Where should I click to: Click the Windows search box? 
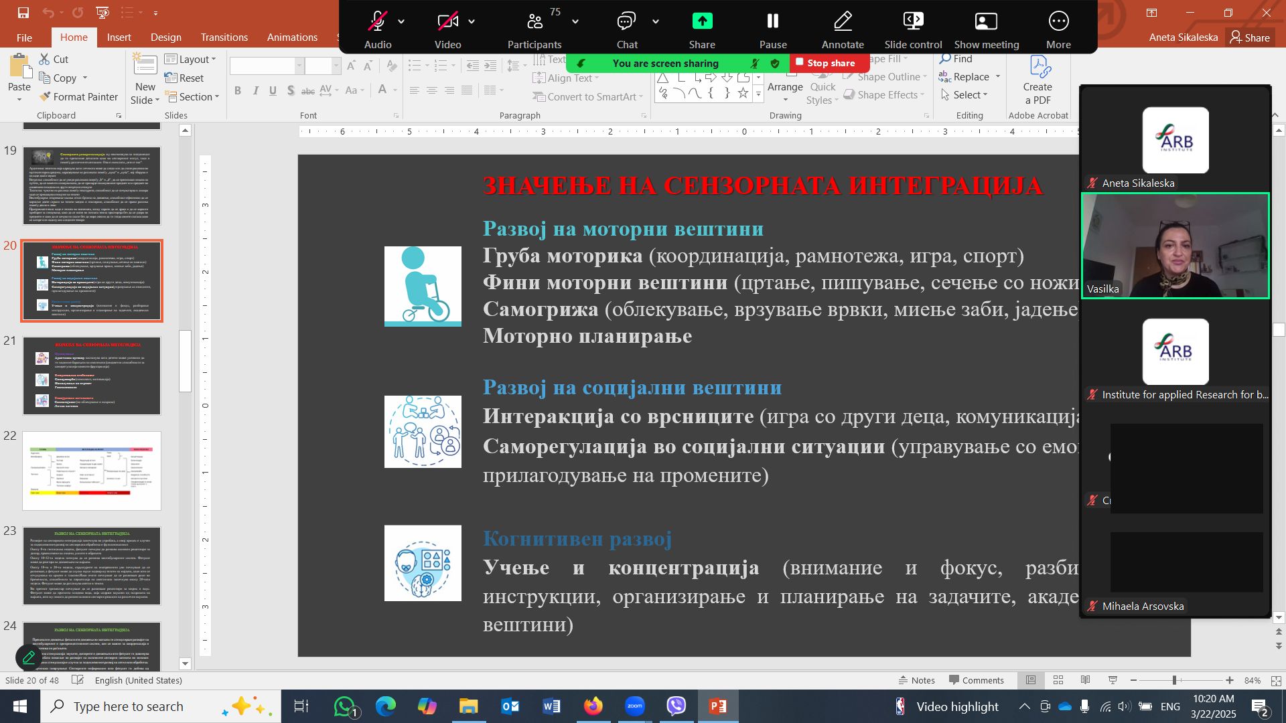point(161,706)
